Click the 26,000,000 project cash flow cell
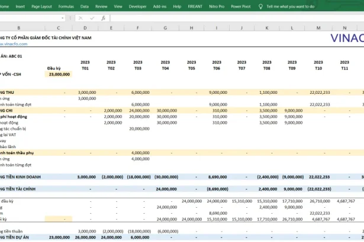 (85, 237)
